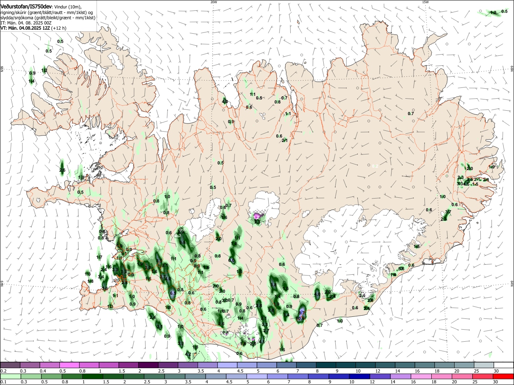Screen dimensions: 514x385
Task: Select the white snow legend swatch after 25
Action: (504, 365)
